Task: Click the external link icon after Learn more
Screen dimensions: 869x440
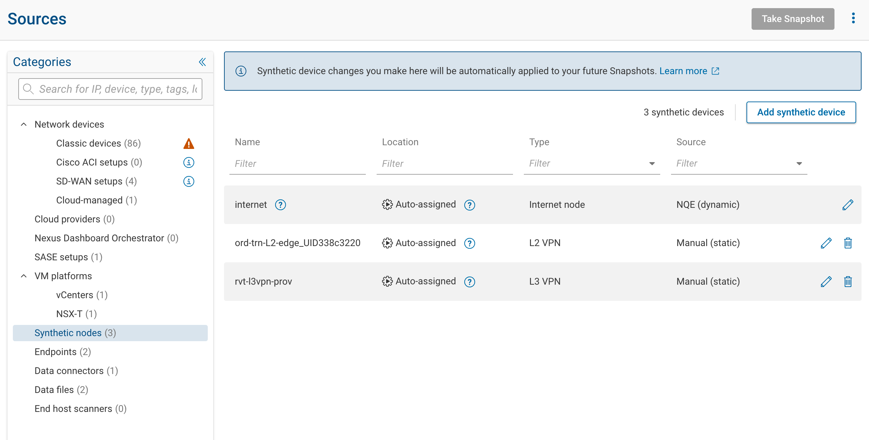Action: pos(715,71)
